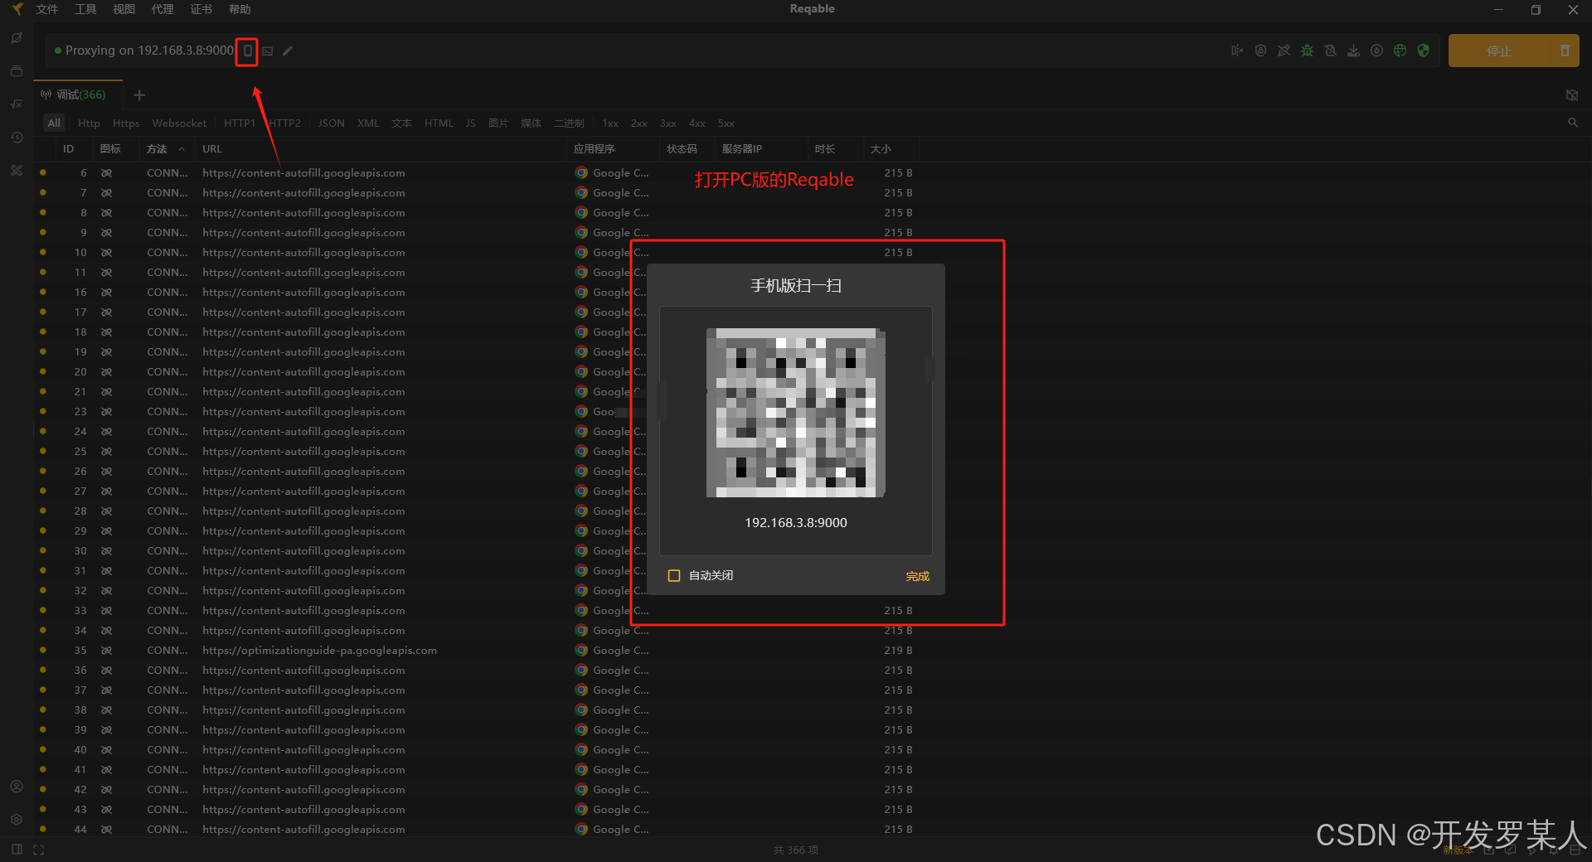Toggle the crossed-out script file icon

coord(1330,51)
